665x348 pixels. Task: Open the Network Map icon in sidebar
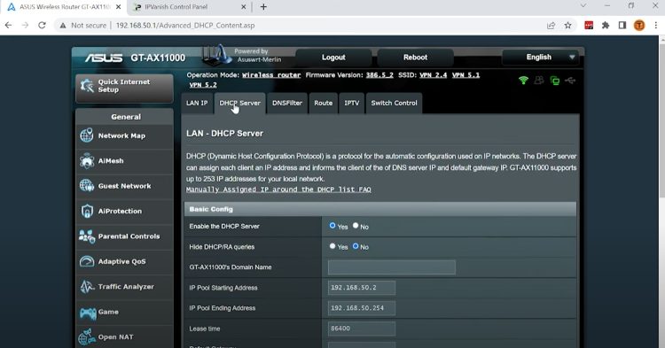[87, 135]
